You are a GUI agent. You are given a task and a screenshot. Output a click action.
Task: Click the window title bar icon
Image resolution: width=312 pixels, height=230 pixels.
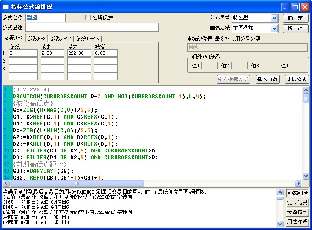6,7
